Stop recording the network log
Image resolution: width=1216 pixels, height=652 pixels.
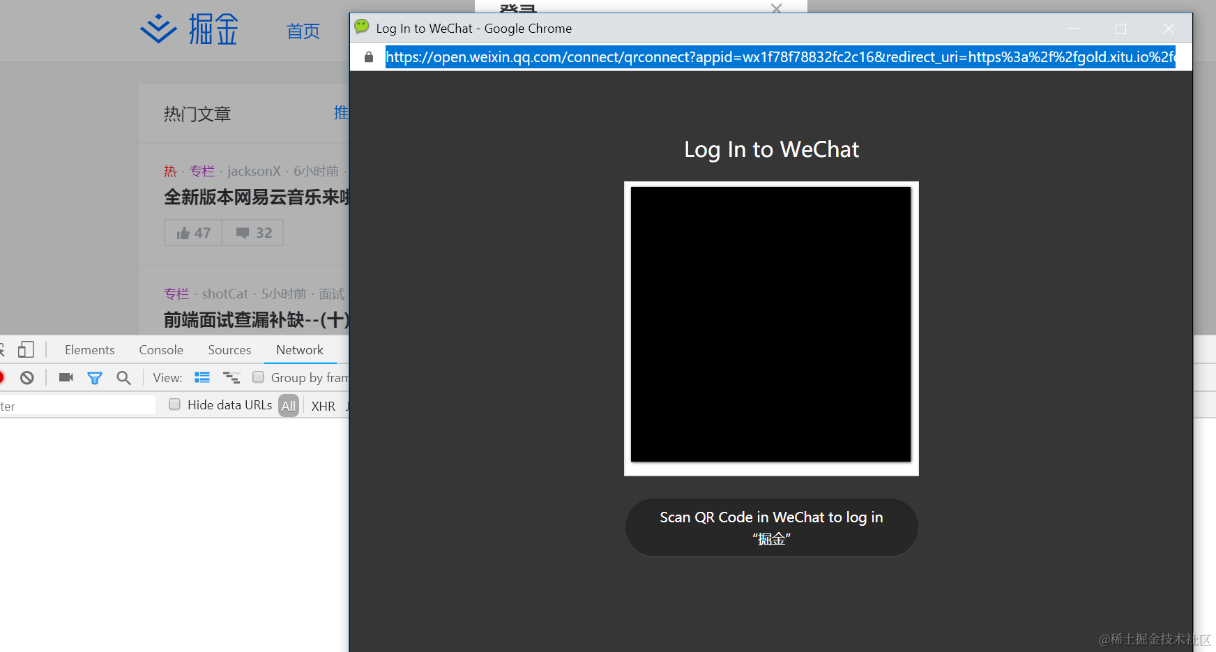2,377
